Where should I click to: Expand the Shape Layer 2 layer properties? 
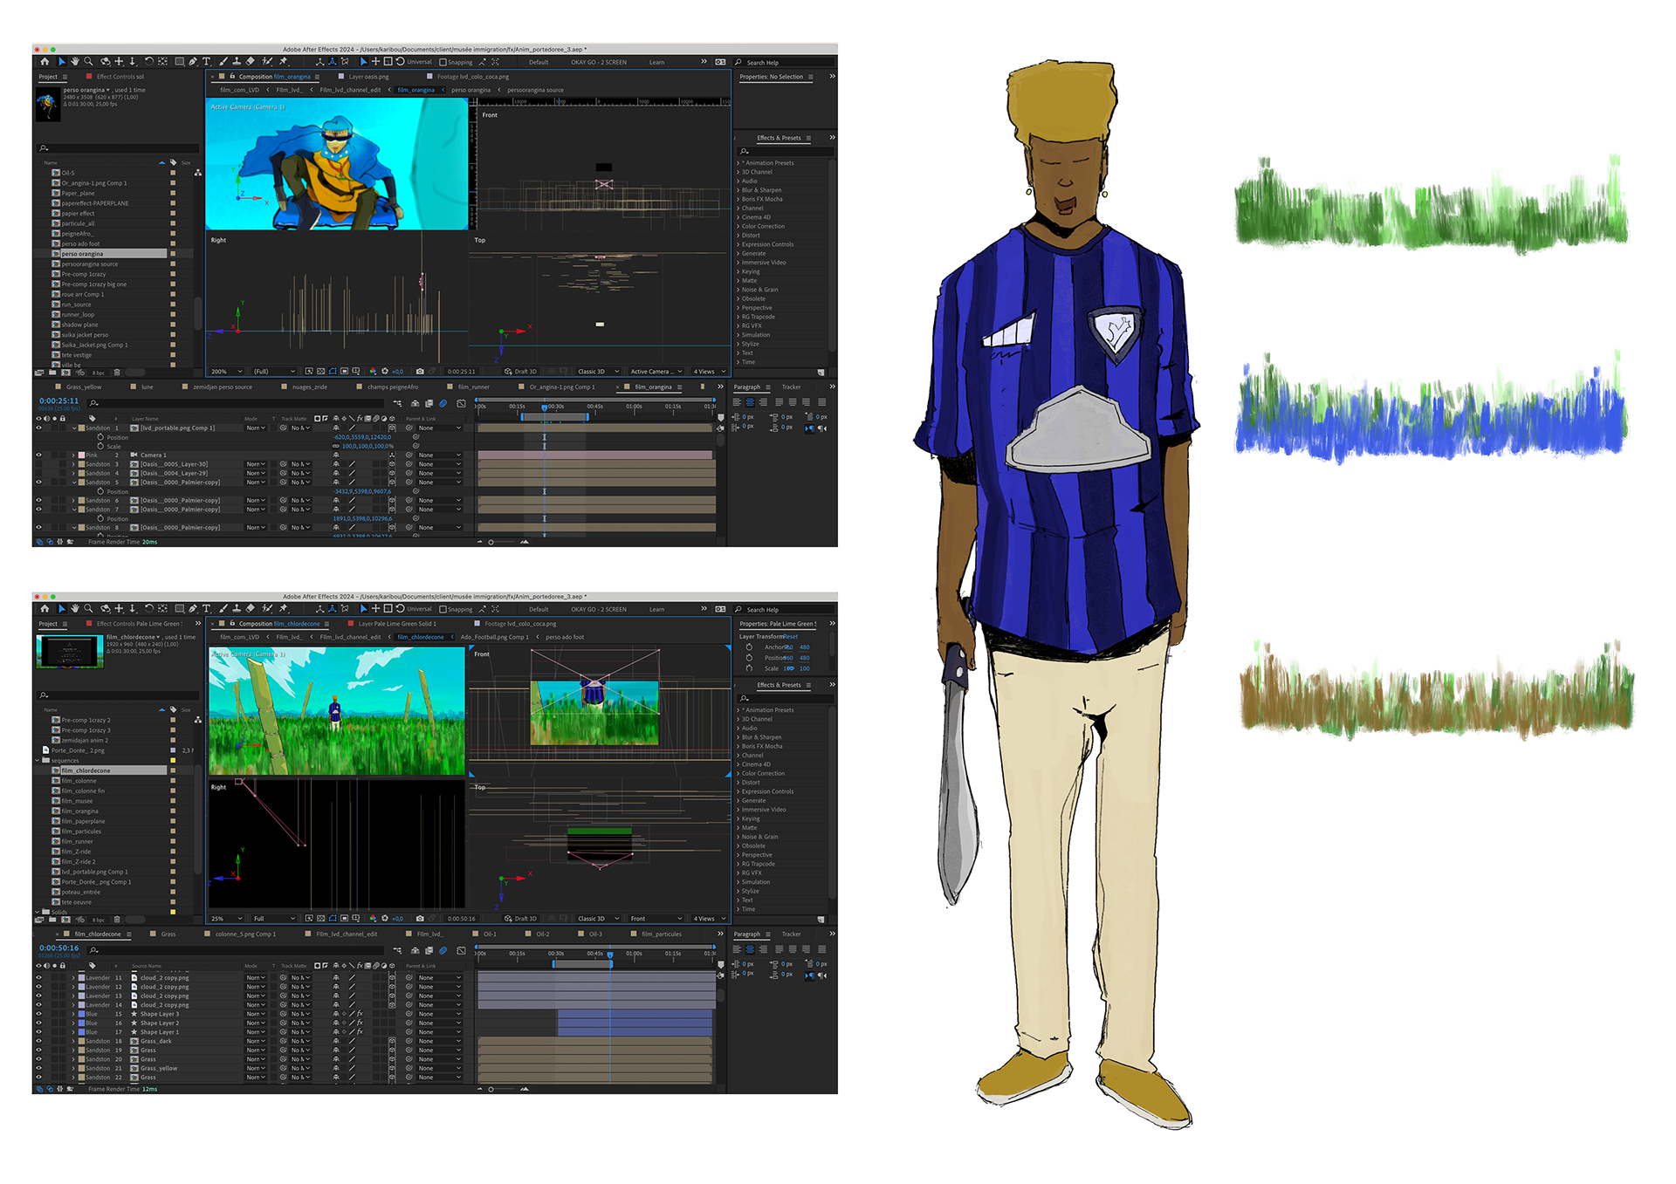73,1023
